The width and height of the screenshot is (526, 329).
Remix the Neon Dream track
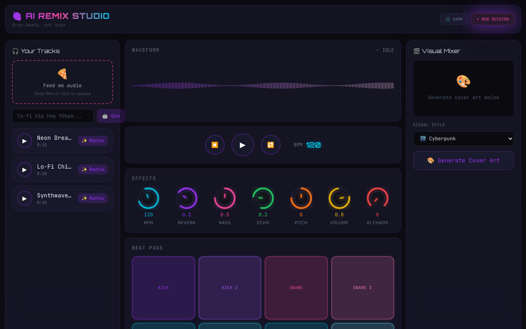93,141
